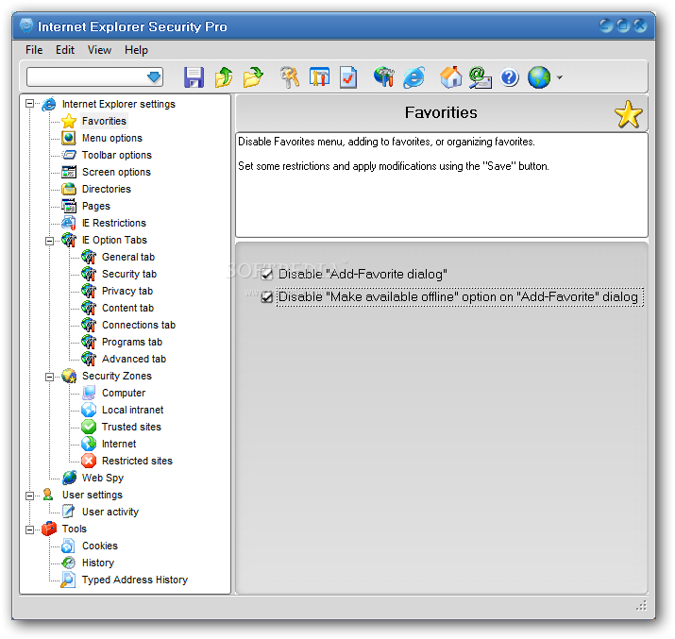Image resolution: width=675 pixels, height=639 pixels.
Task: Click the Web Spy icon
Action: click(69, 478)
